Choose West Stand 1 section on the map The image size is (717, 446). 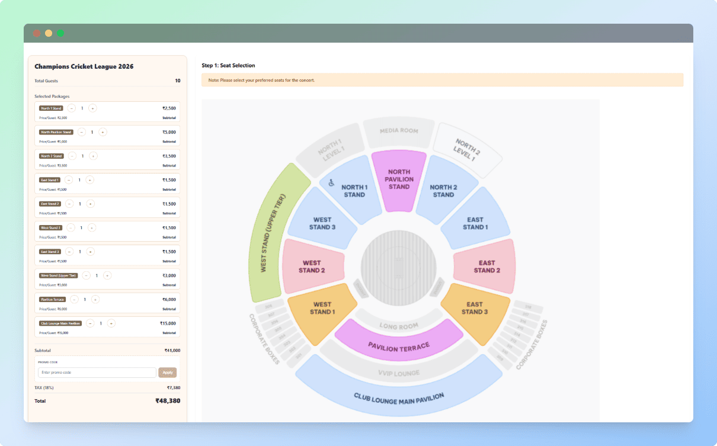[x=321, y=309]
